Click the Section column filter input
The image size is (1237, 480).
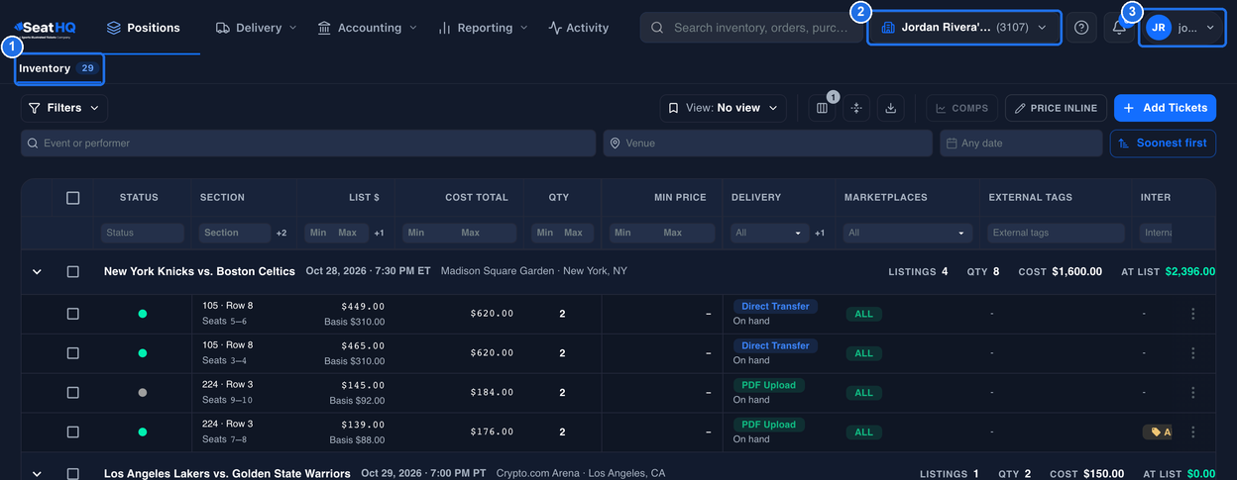pos(235,233)
